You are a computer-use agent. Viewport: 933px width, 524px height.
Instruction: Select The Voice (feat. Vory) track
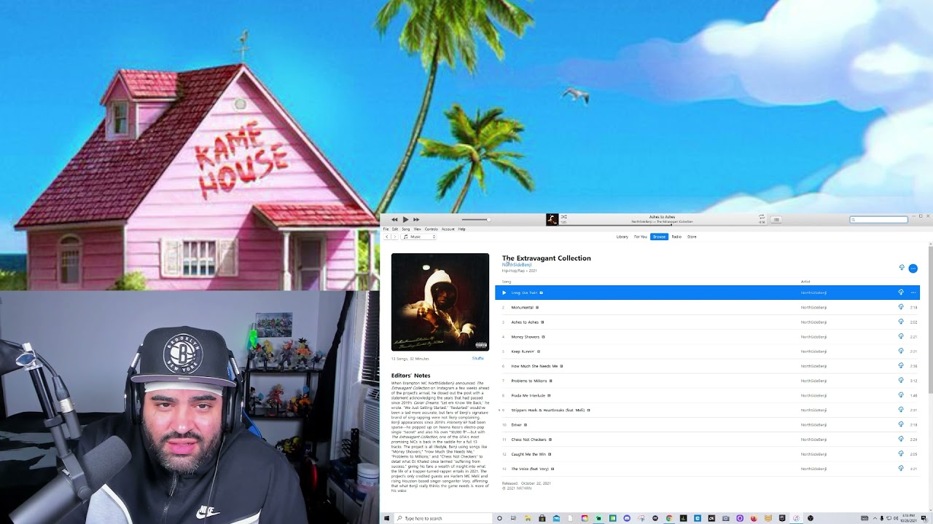pos(707,469)
